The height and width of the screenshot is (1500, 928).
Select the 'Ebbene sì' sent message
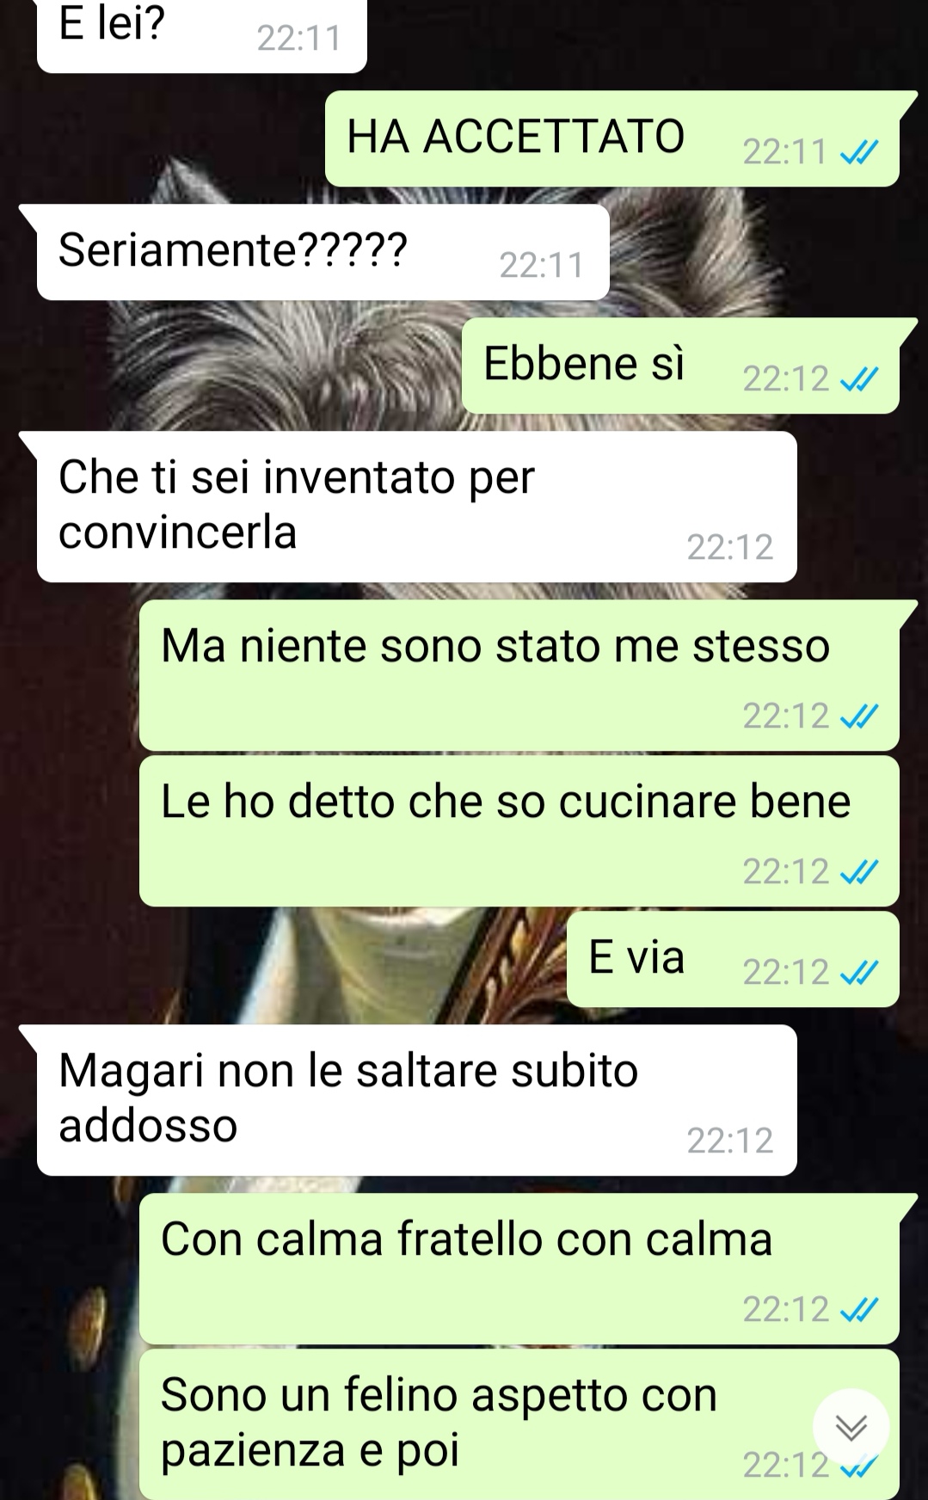(x=681, y=365)
